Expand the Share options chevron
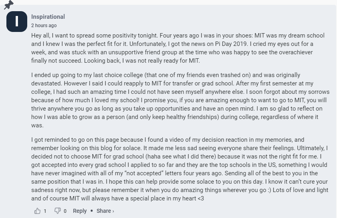 coord(113,211)
